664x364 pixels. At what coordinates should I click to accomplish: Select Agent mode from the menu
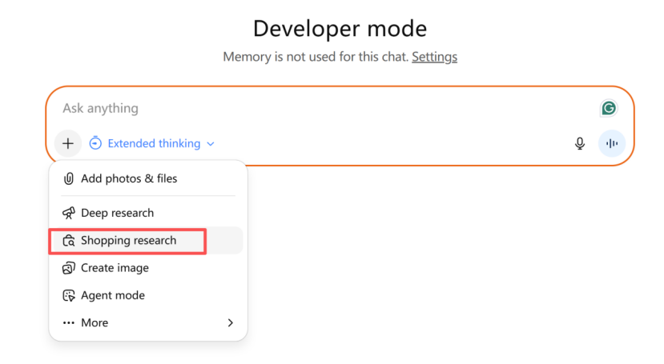(x=113, y=295)
